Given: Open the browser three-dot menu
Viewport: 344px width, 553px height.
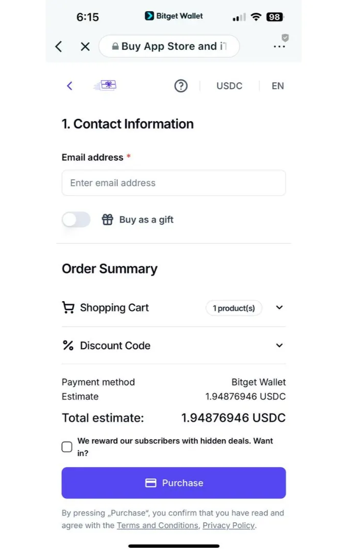Looking at the screenshot, I should [x=279, y=46].
